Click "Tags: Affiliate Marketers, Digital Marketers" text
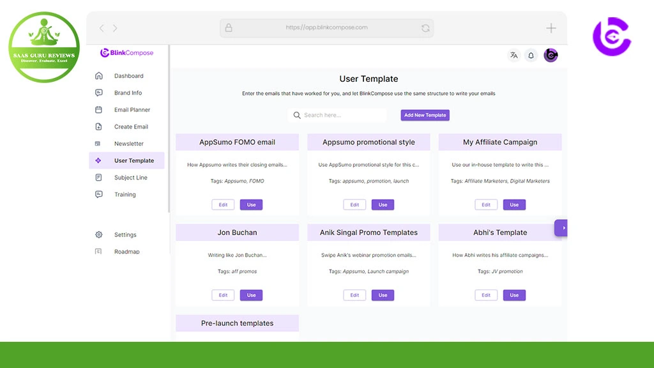 [x=500, y=181]
